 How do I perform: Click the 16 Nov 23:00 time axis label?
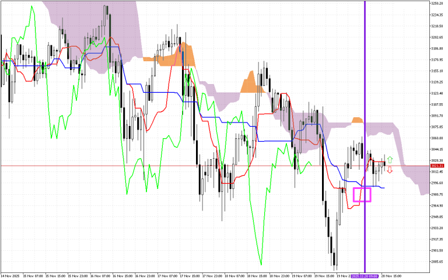(x=145, y=276)
